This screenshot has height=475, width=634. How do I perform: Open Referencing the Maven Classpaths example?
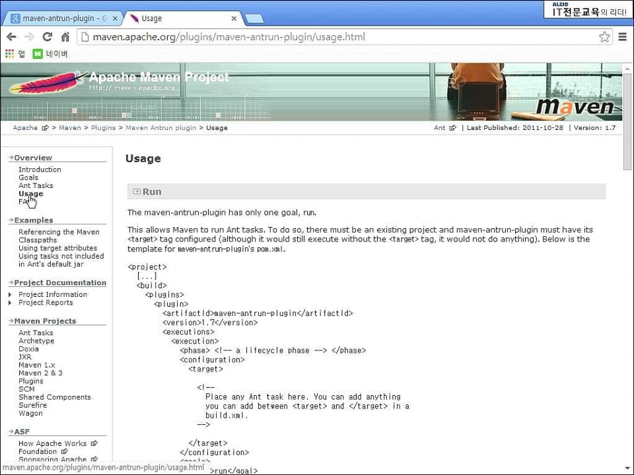(x=59, y=236)
